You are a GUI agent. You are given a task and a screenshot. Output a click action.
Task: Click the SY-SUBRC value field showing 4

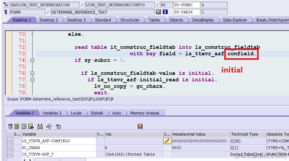click(x=214, y=5)
